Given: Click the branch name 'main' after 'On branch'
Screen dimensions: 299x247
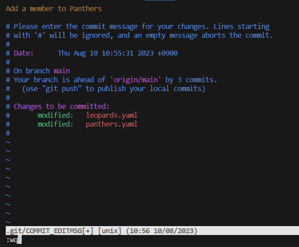Looking at the screenshot, I should click(62, 71).
